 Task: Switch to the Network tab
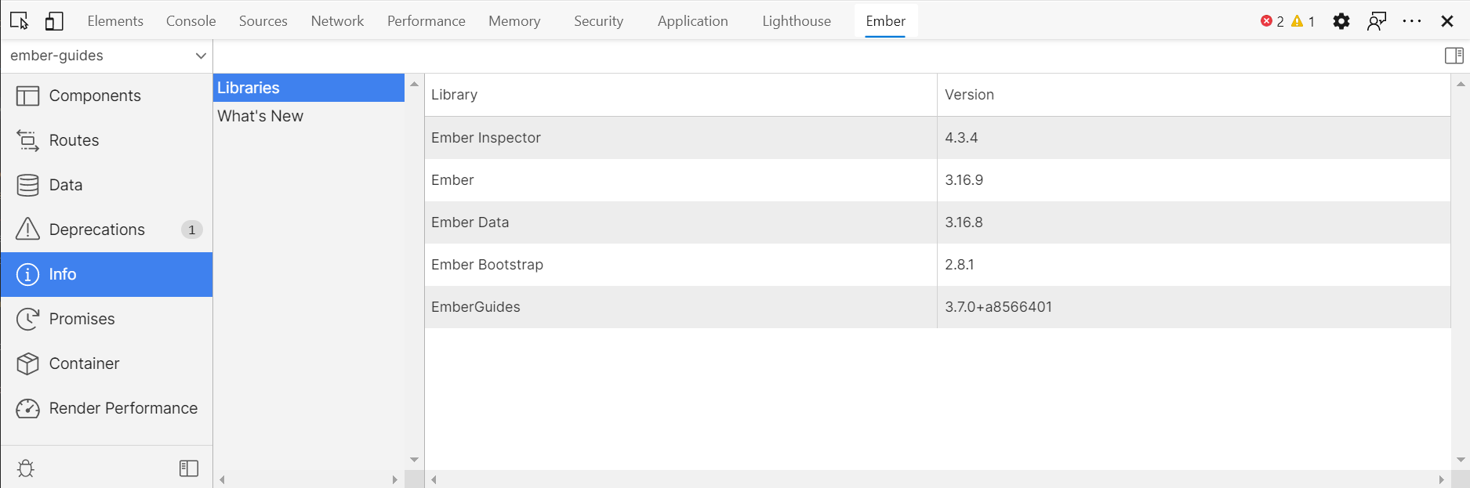click(x=337, y=21)
